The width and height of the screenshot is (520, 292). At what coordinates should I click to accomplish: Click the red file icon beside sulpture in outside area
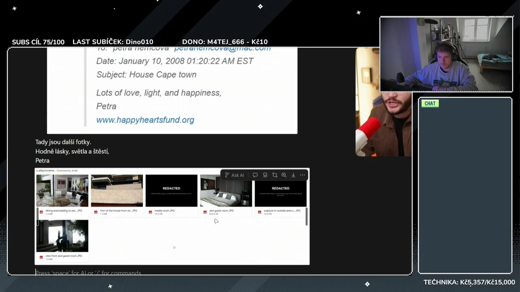point(260,212)
